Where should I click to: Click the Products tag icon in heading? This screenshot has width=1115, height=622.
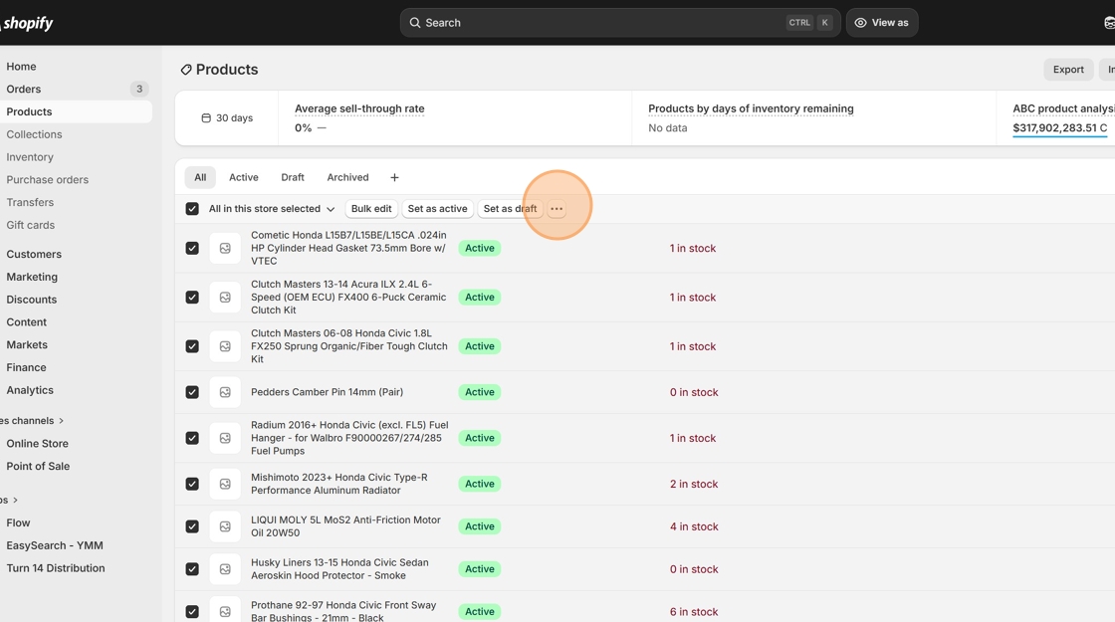pos(186,70)
